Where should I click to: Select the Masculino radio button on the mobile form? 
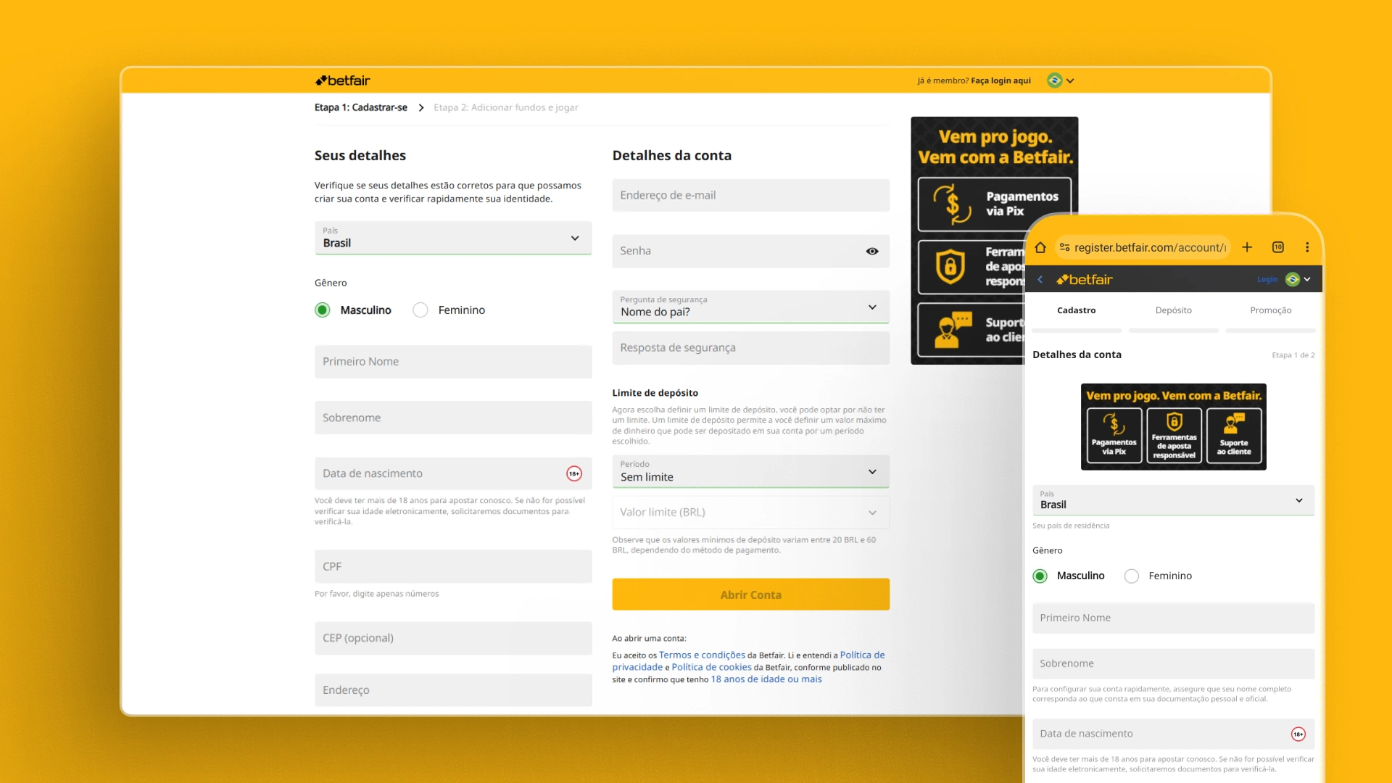click(x=1040, y=576)
